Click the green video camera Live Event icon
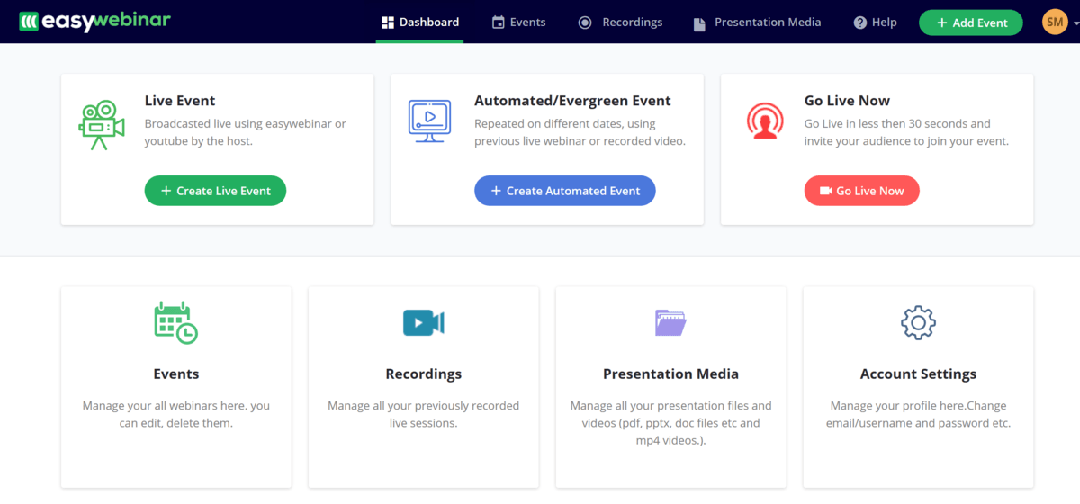This screenshot has height=504, width=1080. click(101, 124)
